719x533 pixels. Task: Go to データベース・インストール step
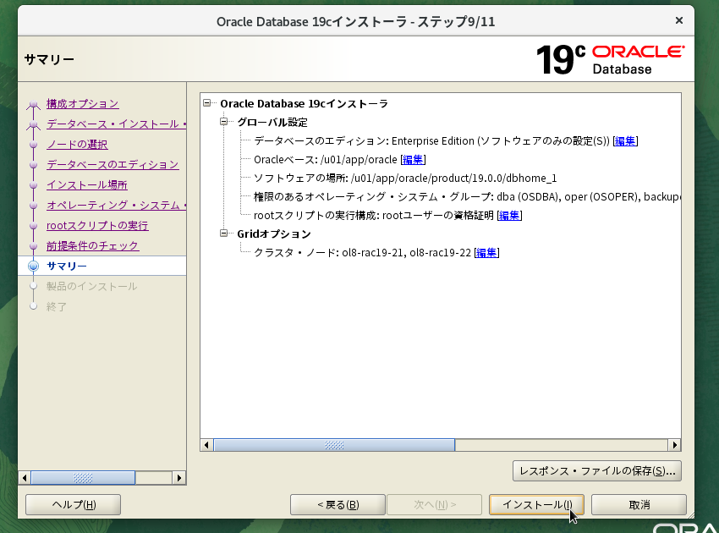pyautogui.click(x=117, y=124)
